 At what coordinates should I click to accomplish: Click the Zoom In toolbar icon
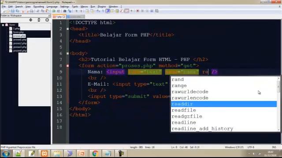(x=76, y=11)
